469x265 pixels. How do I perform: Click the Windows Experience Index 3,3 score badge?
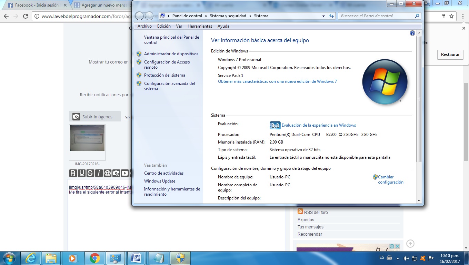(x=275, y=125)
